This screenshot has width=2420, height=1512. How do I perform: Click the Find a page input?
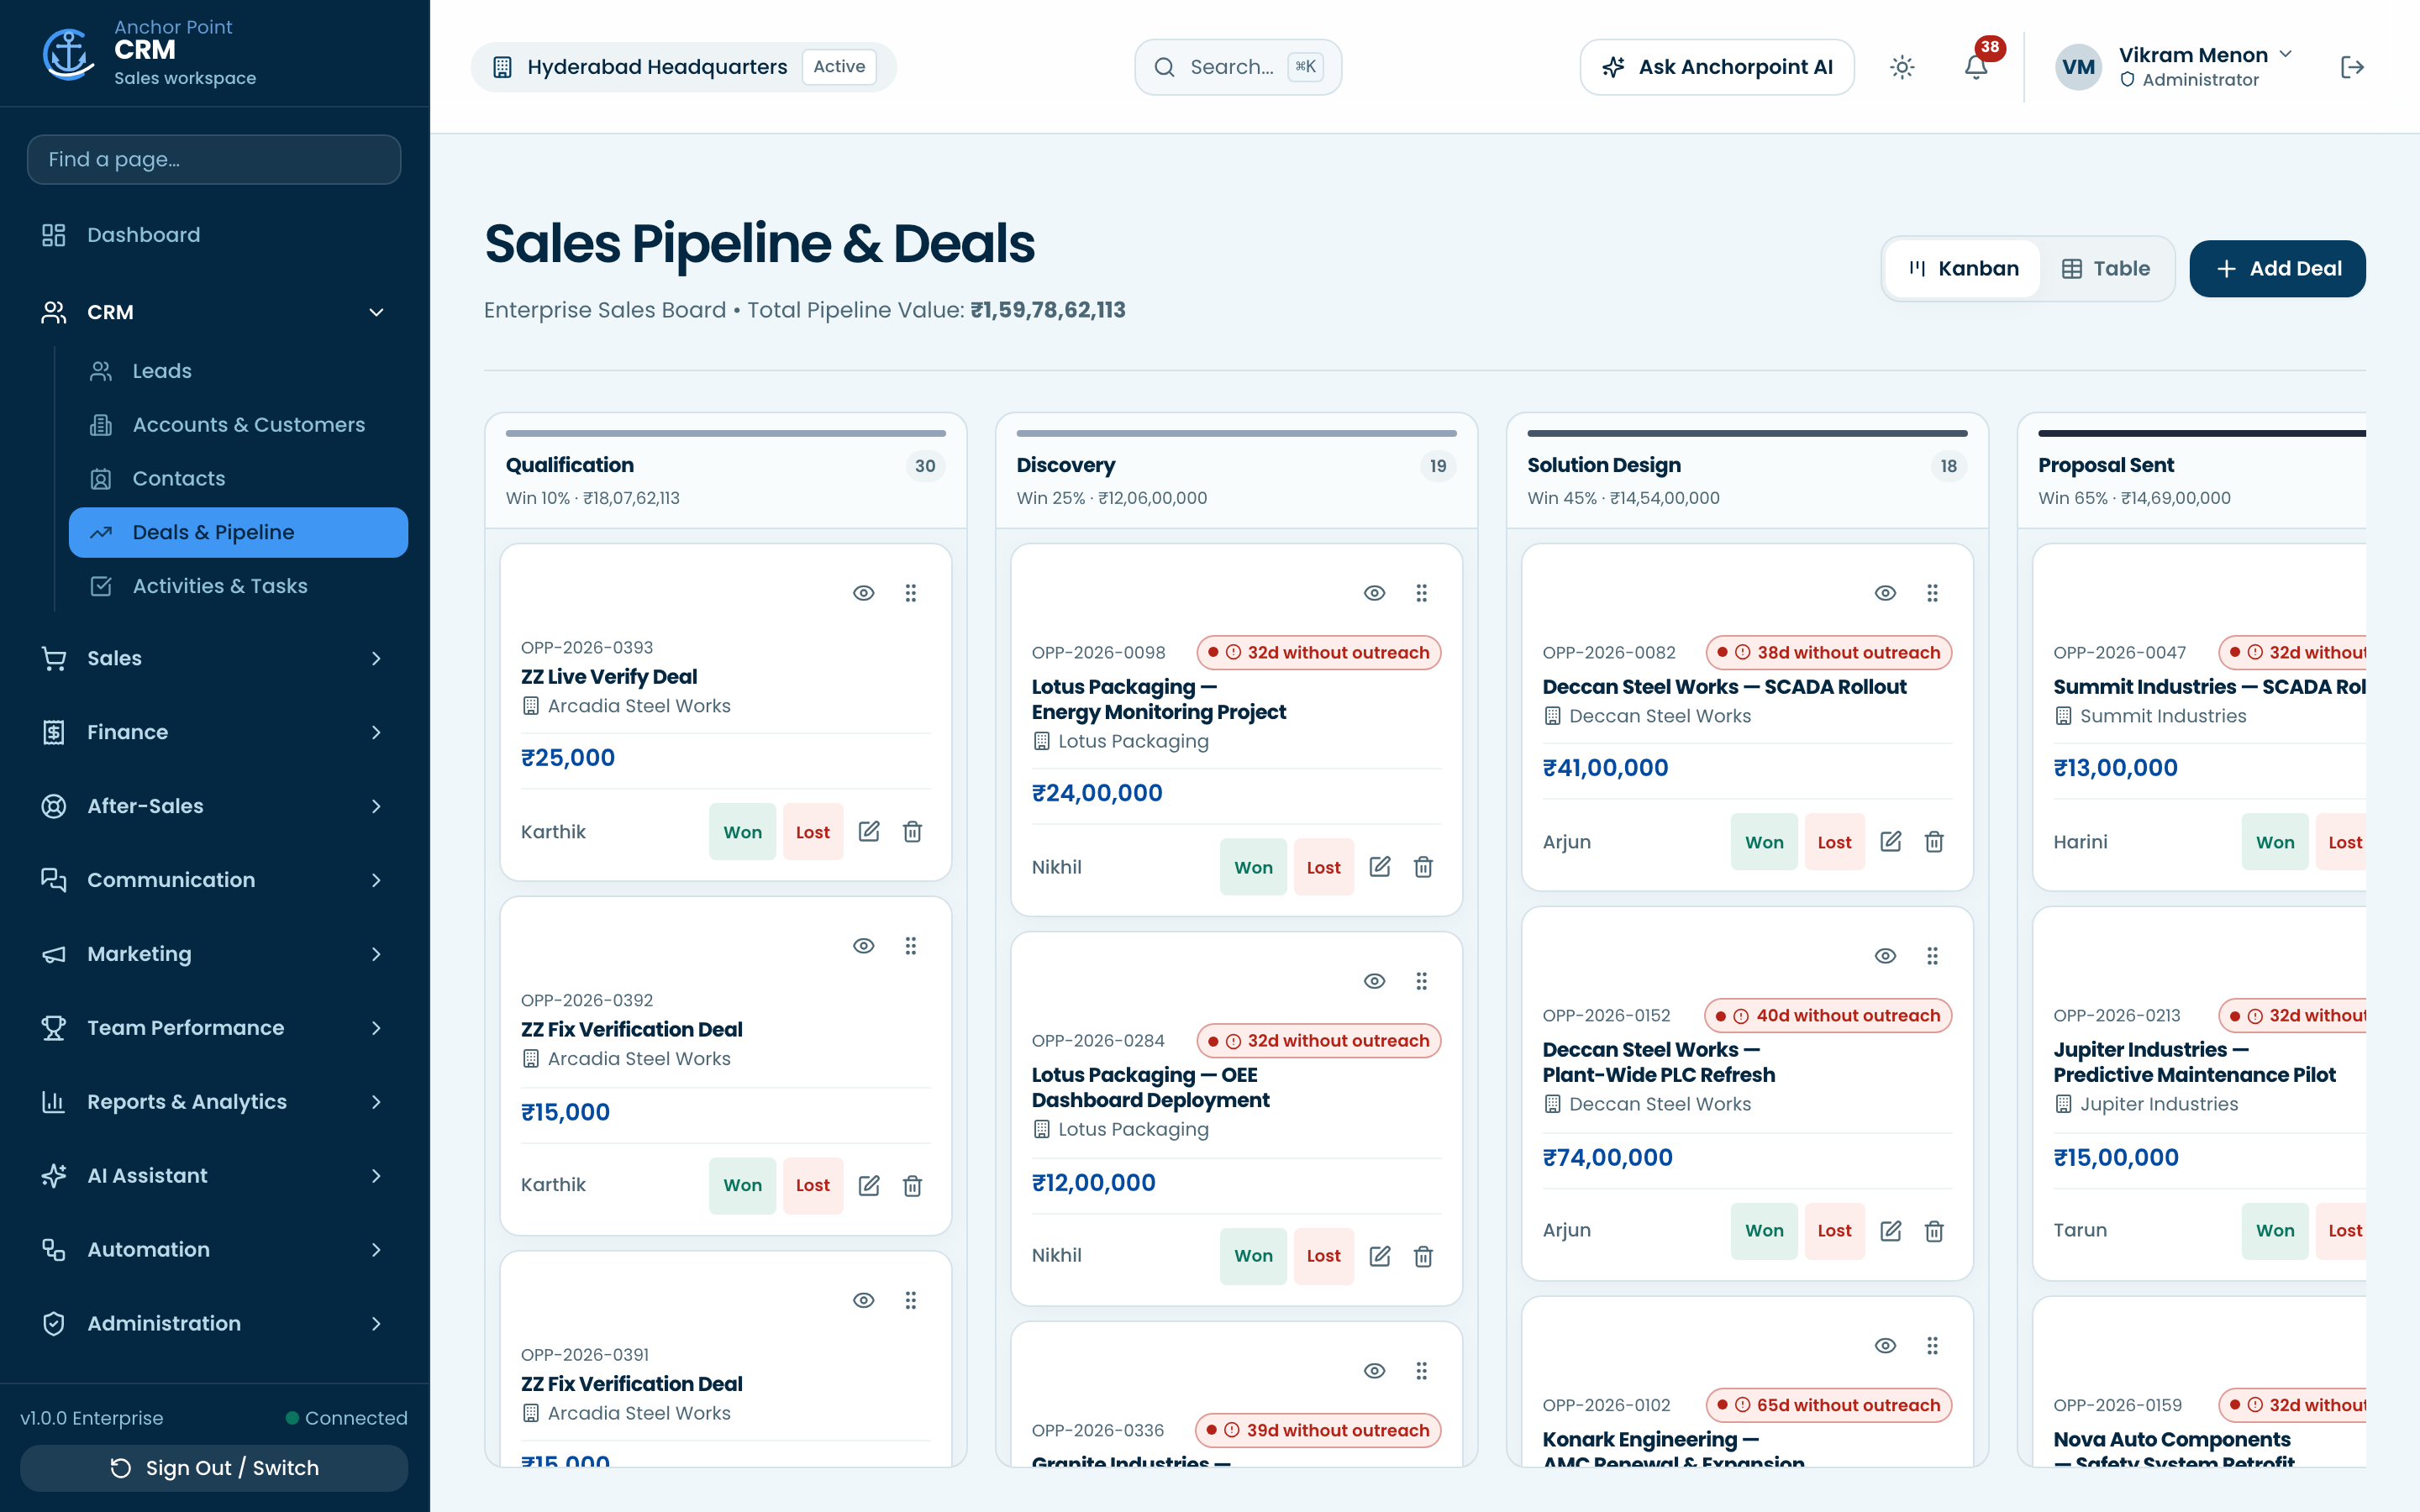click(214, 159)
